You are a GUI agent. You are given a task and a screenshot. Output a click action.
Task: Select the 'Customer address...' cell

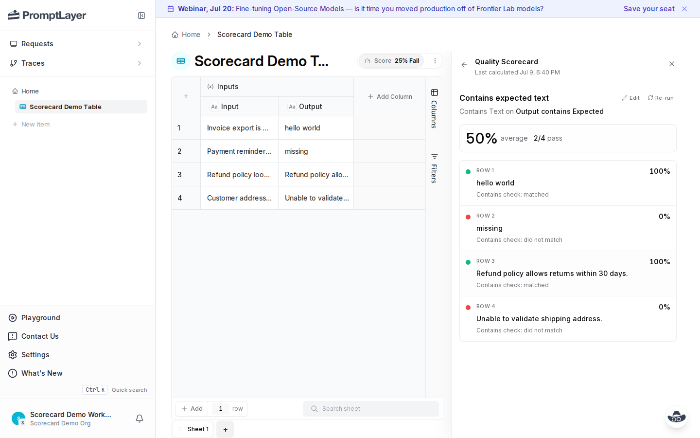(239, 198)
